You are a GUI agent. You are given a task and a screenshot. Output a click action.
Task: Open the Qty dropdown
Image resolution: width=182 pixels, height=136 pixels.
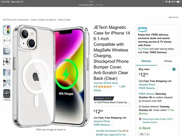144,134
